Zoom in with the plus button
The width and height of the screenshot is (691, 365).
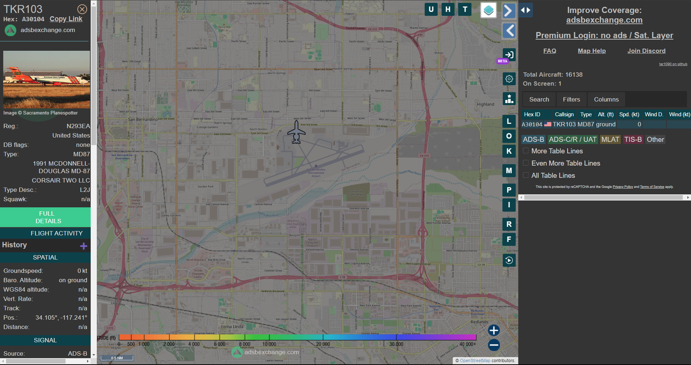point(494,330)
